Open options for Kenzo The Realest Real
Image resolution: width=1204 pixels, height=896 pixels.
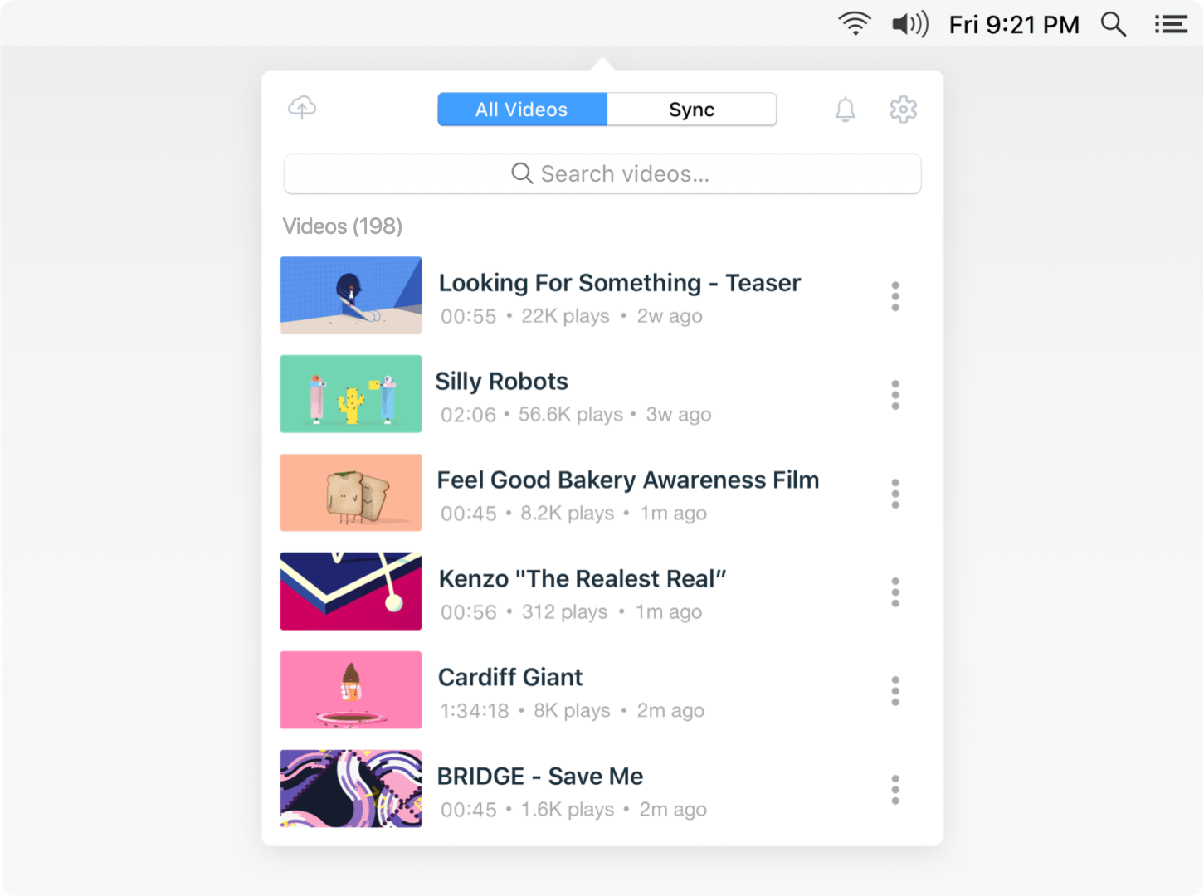tap(895, 592)
